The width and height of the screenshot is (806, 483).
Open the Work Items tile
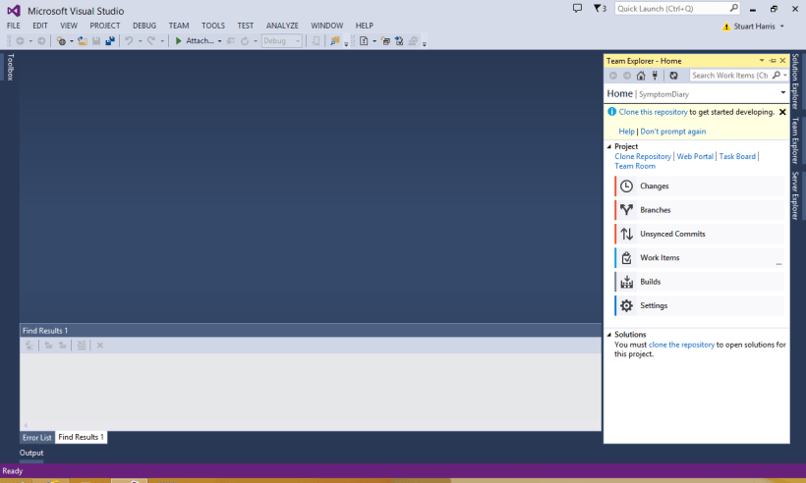(700, 257)
